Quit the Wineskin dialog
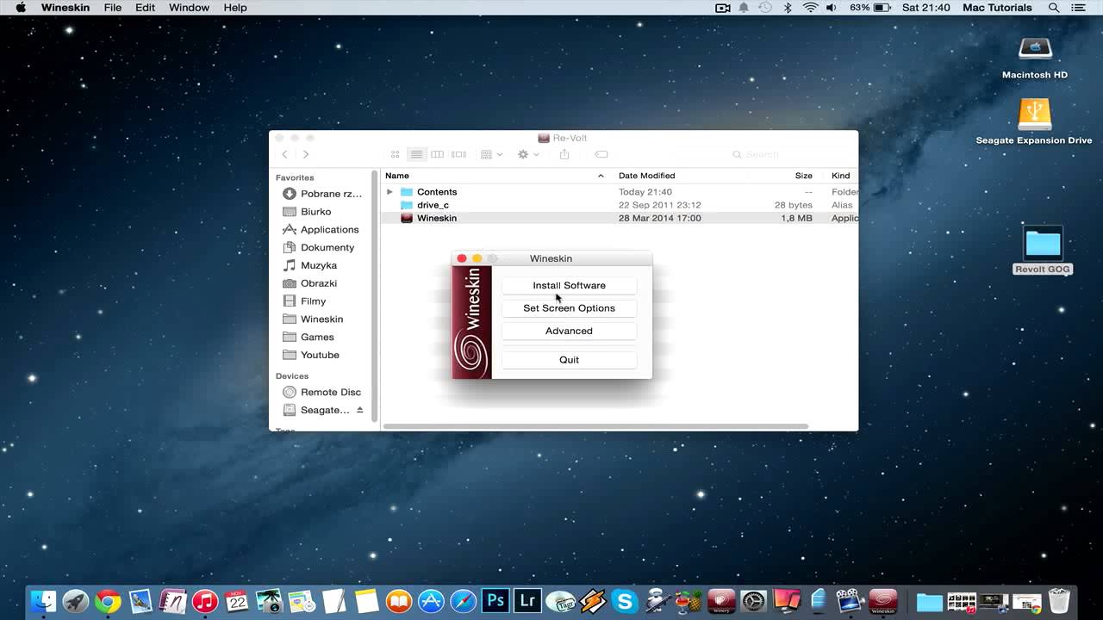 click(569, 360)
